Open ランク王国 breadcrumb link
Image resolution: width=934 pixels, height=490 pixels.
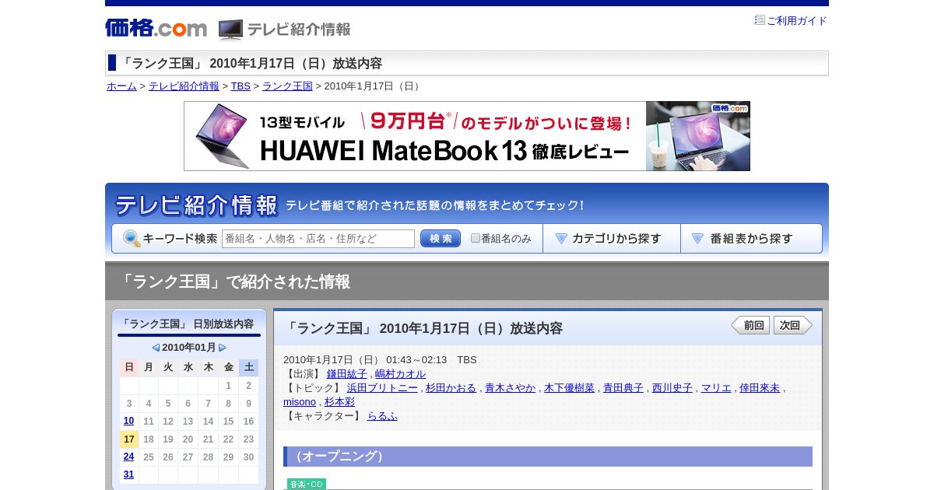click(x=287, y=86)
